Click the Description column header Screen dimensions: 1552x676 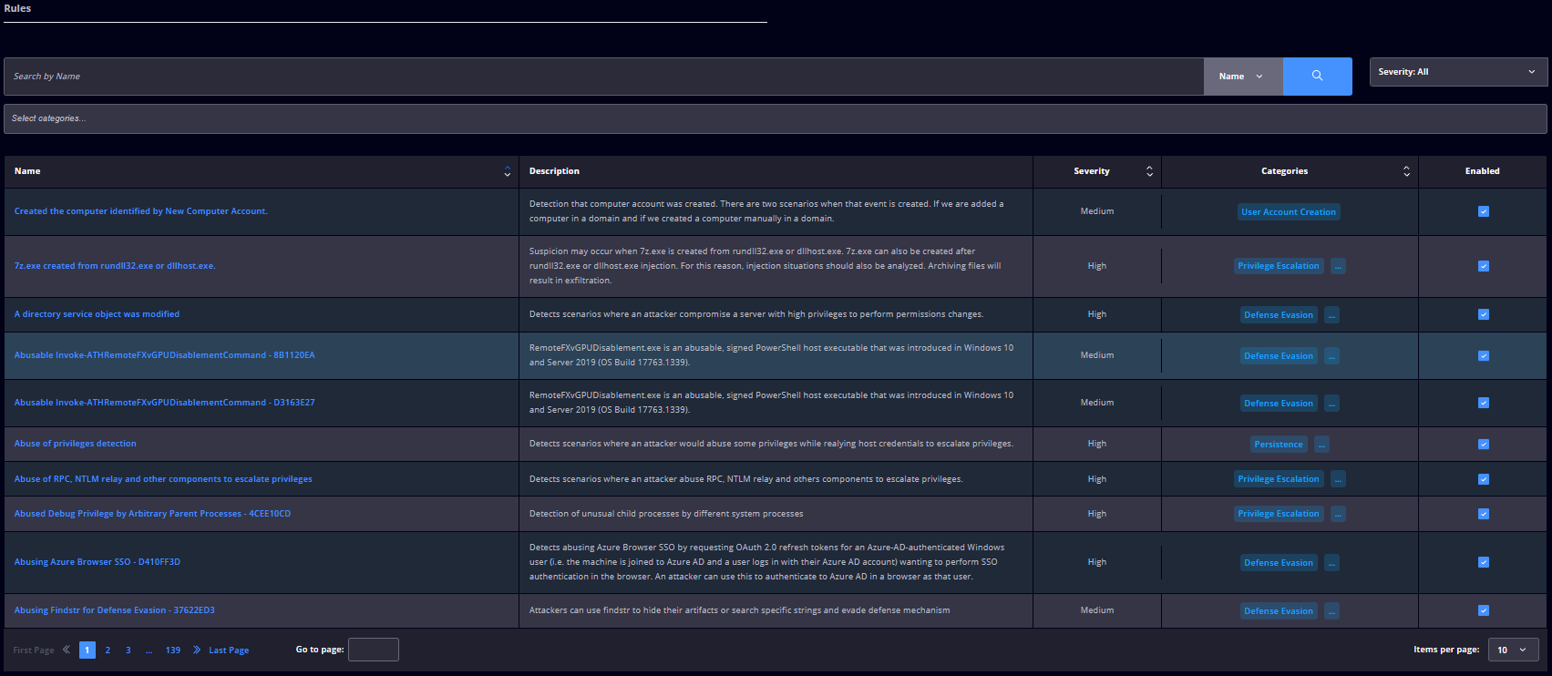554,171
